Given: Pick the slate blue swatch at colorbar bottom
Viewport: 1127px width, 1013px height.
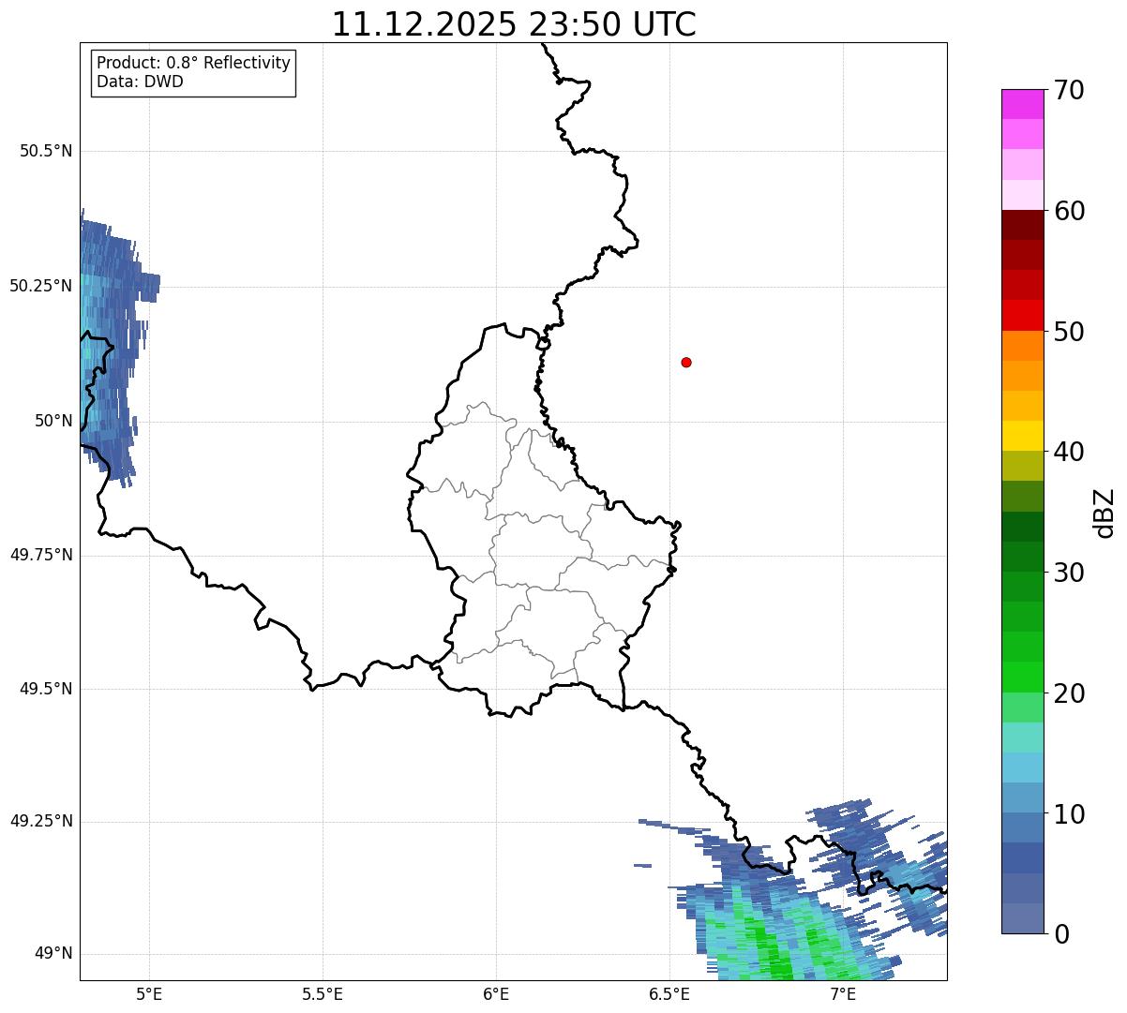Looking at the screenshot, I should (x=1023, y=918).
